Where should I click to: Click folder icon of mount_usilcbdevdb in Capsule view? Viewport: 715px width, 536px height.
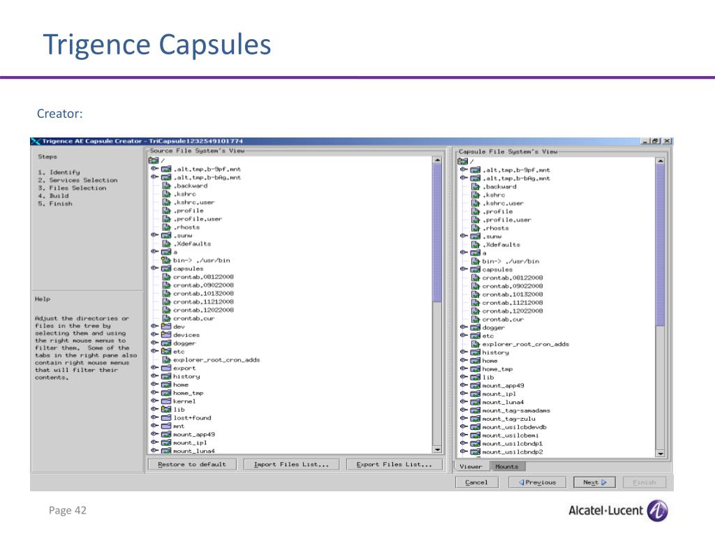[x=475, y=426]
